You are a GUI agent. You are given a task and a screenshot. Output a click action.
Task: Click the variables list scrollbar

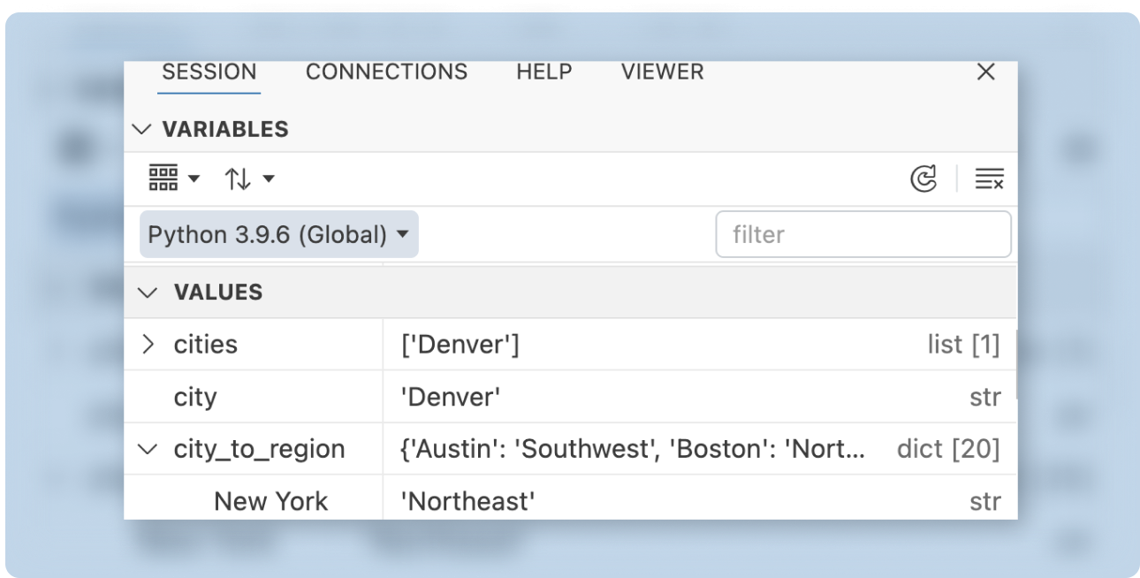point(1016,362)
